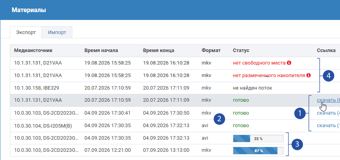
Task: Click the Время начала column header
Action: pyautogui.click(x=101, y=50)
